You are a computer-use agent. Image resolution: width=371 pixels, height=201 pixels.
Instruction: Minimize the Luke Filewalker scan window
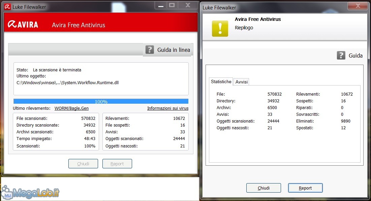point(161,5)
